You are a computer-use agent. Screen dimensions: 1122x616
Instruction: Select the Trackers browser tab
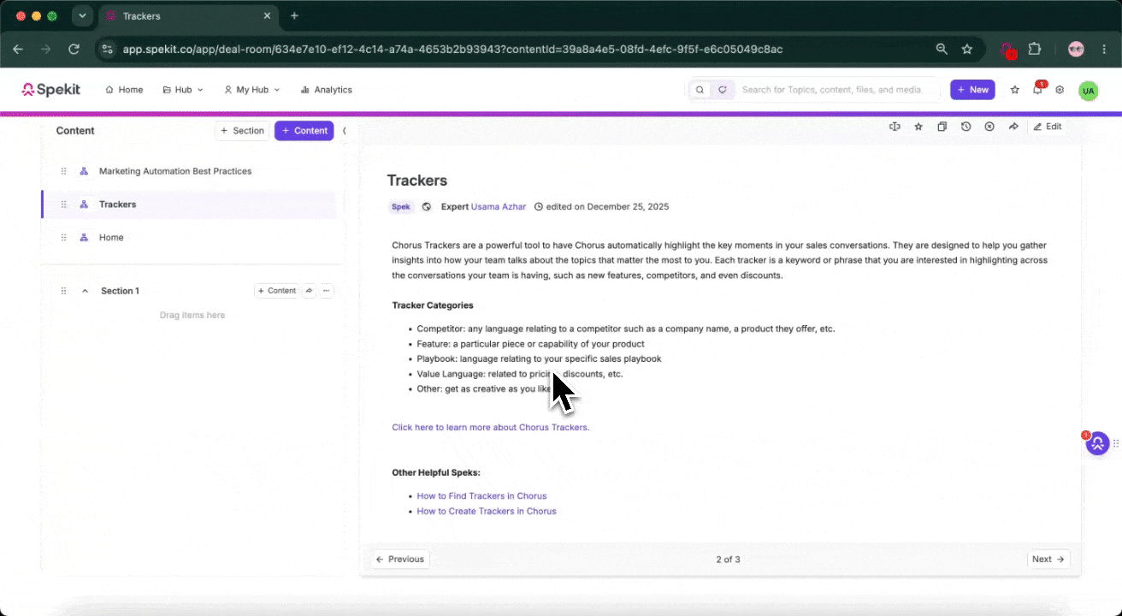click(x=188, y=16)
